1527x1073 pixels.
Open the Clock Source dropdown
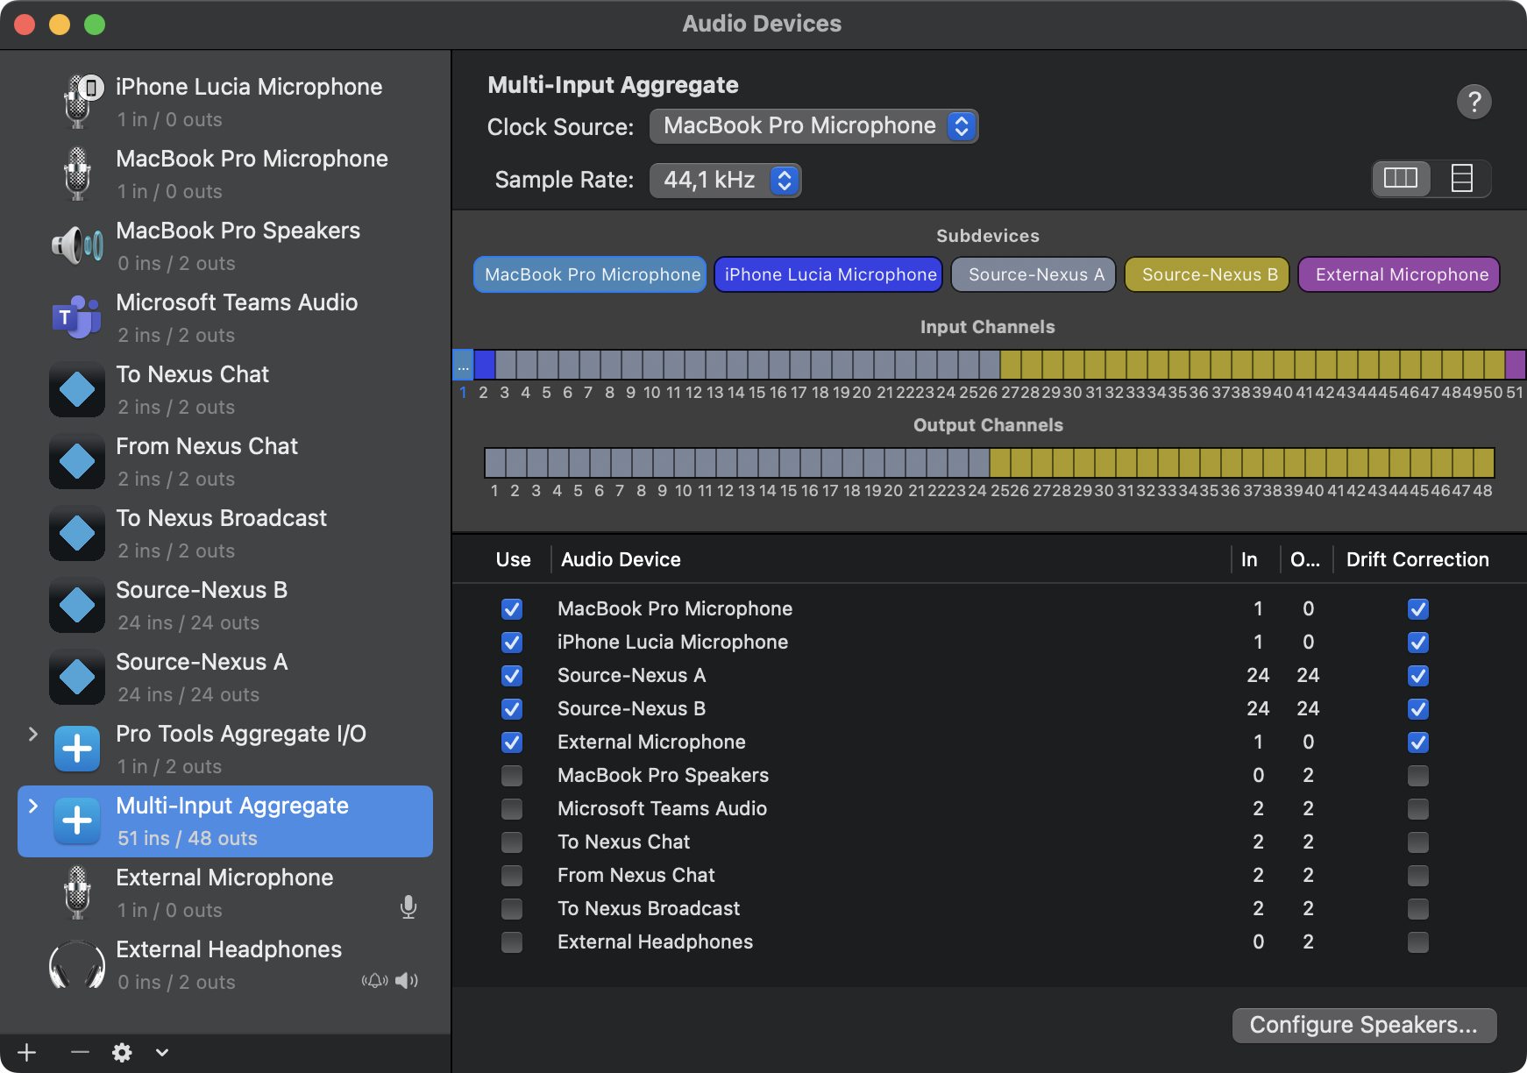click(x=813, y=126)
